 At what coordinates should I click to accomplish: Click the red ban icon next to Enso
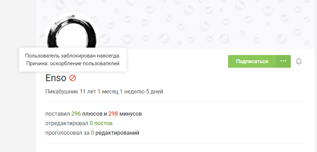(73, 78)
